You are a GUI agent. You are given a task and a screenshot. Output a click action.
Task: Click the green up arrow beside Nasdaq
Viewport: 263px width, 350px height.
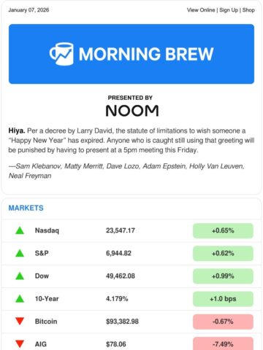20,230
